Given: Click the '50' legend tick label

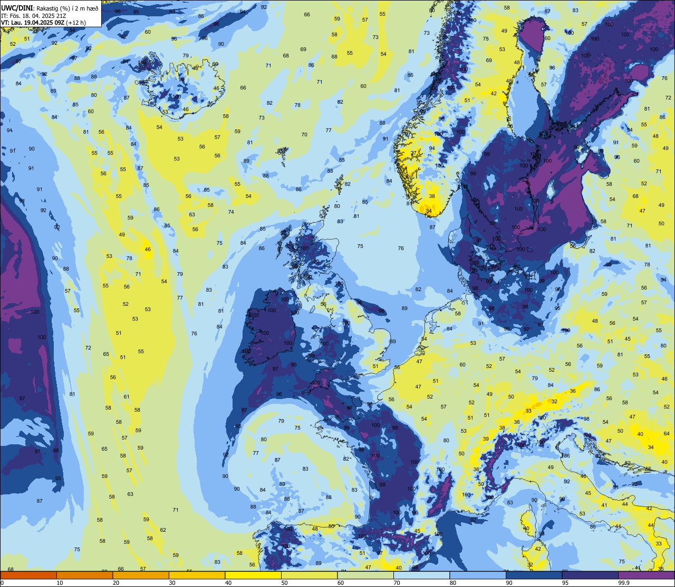Looking at the screenshot, I should [x=284, y=583].
